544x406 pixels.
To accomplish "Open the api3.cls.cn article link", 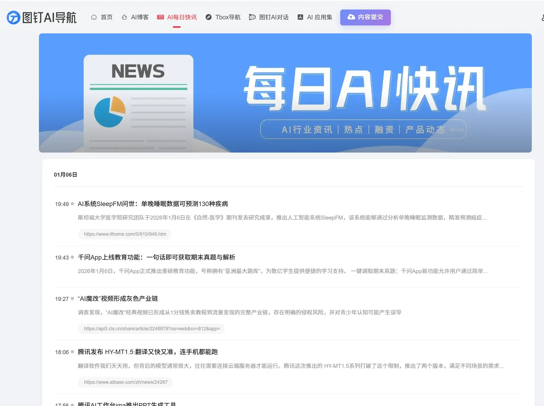I will click(152, 329).
